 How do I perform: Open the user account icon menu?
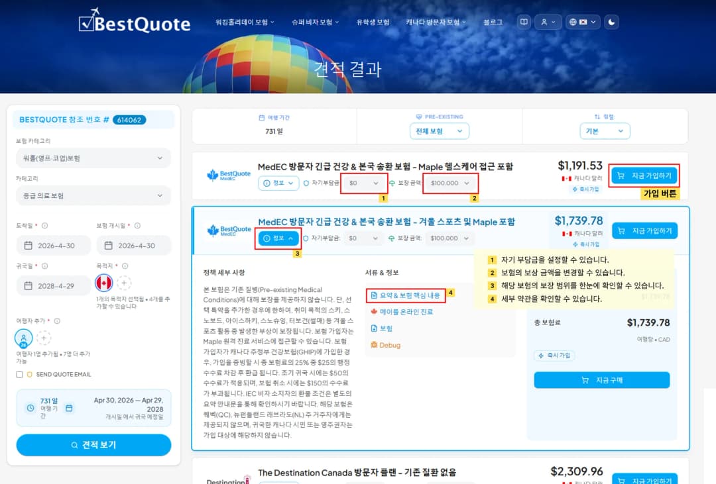coord(548,22)
